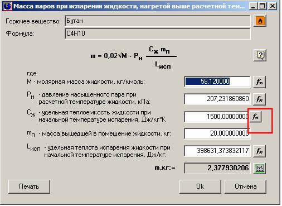Viewport: 282px width, 206px height.
Task: Confirm with the Ok button
Action: click(200, 186)
